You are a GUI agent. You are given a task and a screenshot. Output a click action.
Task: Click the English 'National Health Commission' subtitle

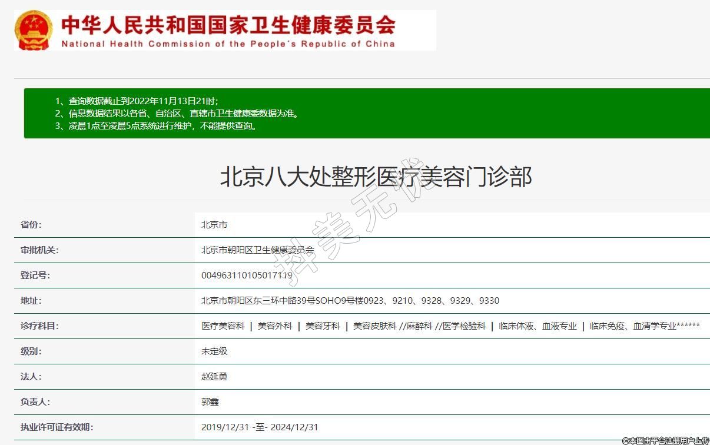pos(228,44)
